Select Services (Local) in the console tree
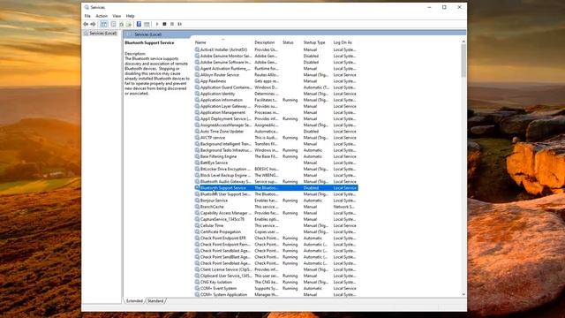Screen dimensions: 565x318 pyautogui.click(x=102, y=34)
